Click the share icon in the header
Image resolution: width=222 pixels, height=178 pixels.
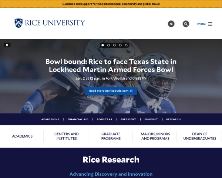171,24
